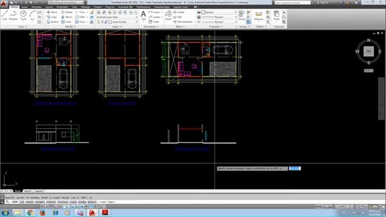Switch to the Annotate ribbon tab
The height and width of the screenshot is (217, 386).
(x=36, y=7)
